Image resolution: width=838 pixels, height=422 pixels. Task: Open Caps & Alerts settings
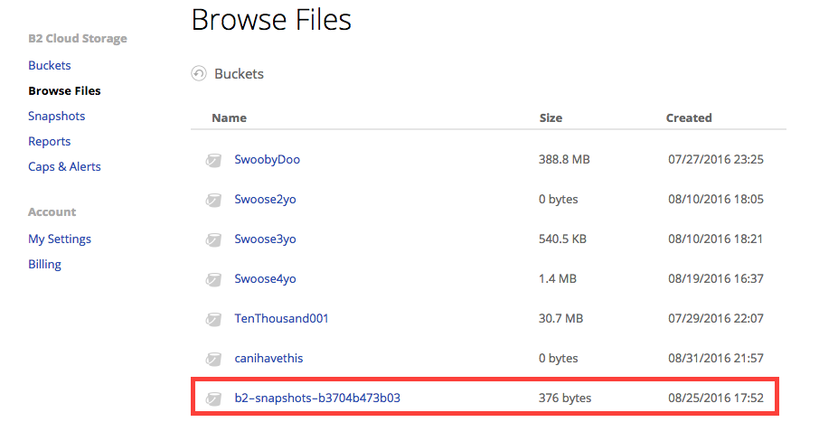65,166
